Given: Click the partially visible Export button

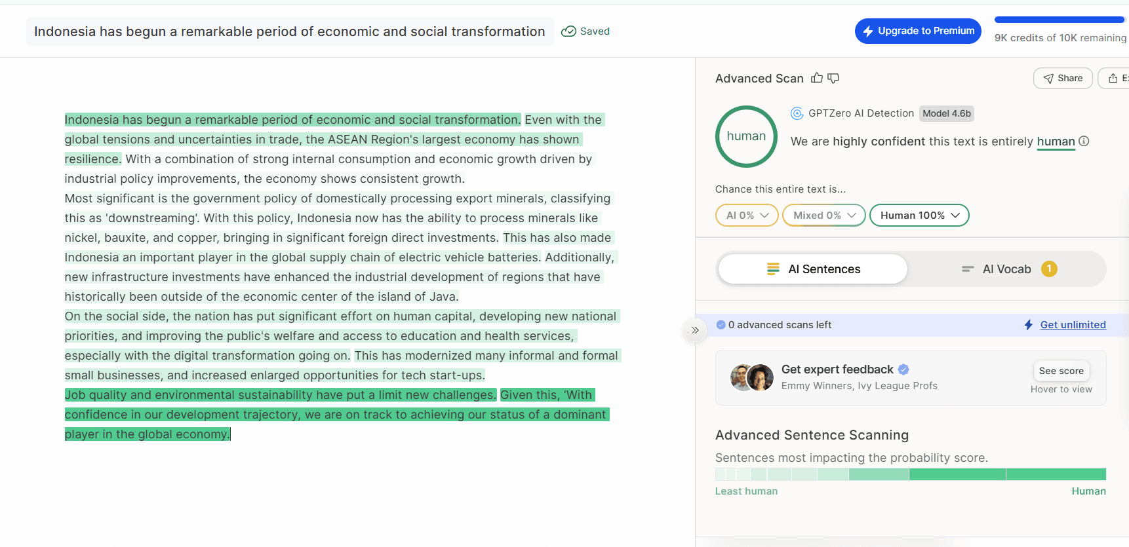Looking at the screenshot, I should pos(1115,78).
